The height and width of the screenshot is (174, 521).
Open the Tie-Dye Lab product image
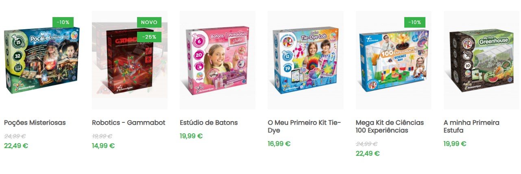pos(305,60)
